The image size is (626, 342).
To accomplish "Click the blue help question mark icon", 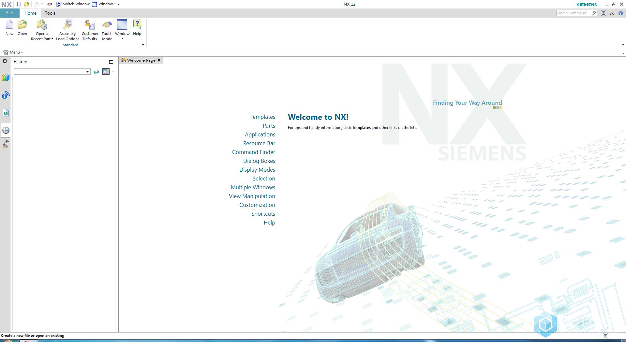I will pyautogui.click(x=620, y=13).
